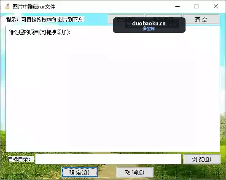The image size is (226, 180).
Task: Click the 浏览(B) browse button
Action: [202, 159]
